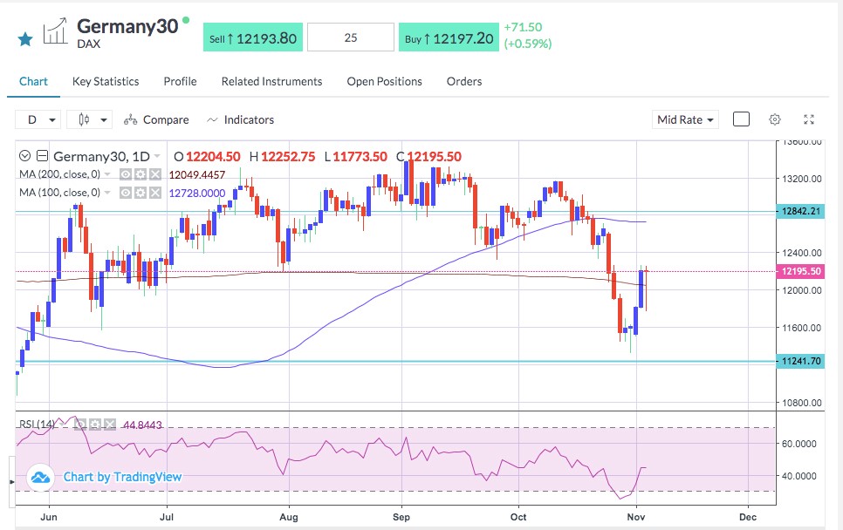843x530 pixels.
Task: Open the Mid Rate dropdown
Action: [x=685, y=119]
